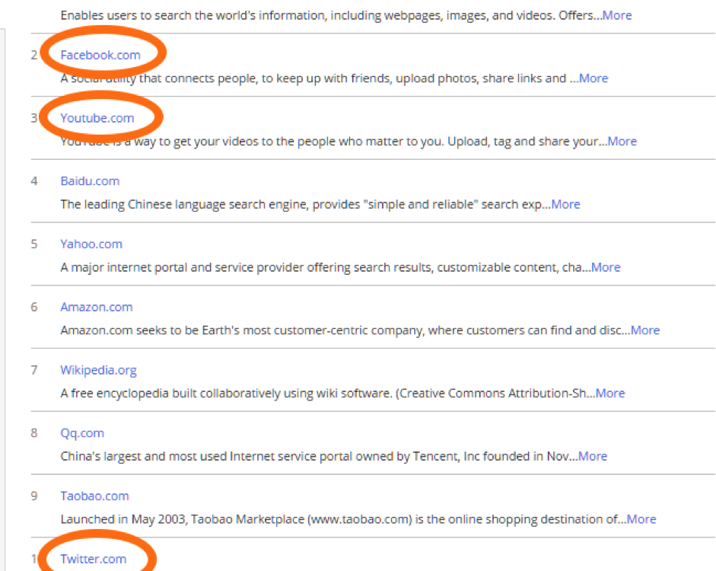Click the text 'that connects people, to keep up with friends'
Screen dimensions: 716x571
[x=264, y=78]
